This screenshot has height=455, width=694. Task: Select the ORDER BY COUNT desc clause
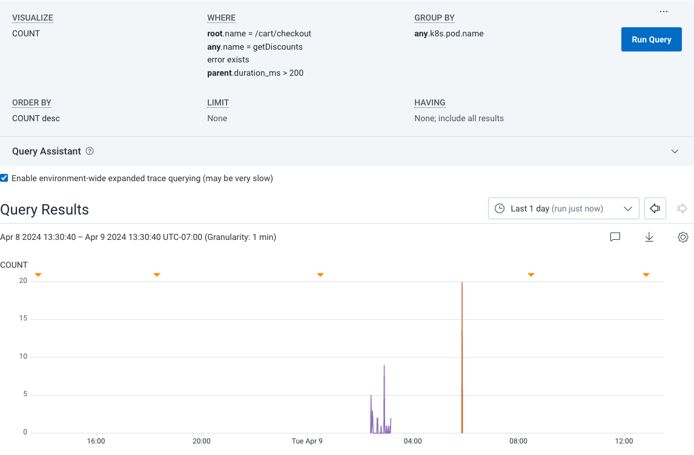(35, 118)
